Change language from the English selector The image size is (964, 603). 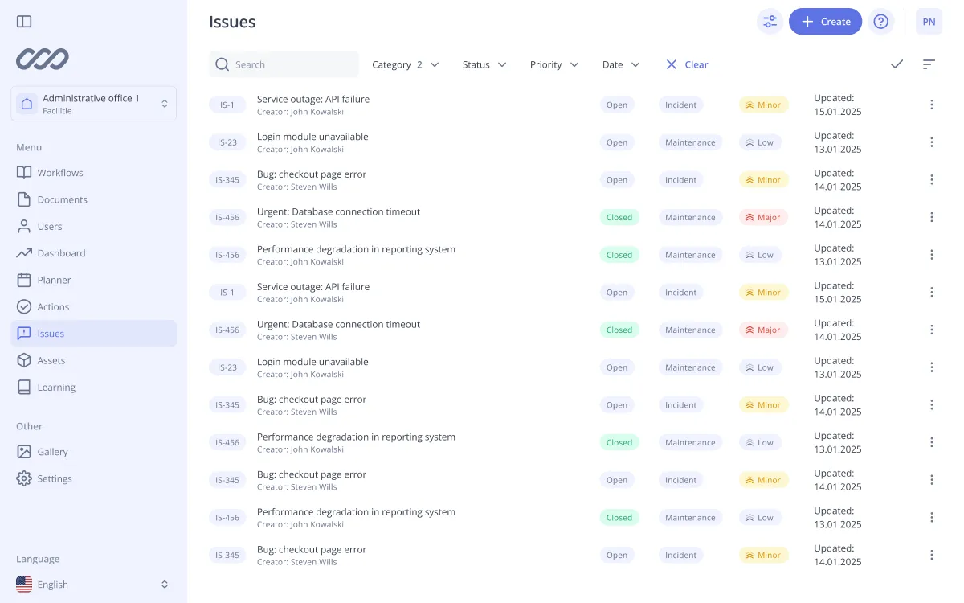pyautogui.click(x=93, y=585)
